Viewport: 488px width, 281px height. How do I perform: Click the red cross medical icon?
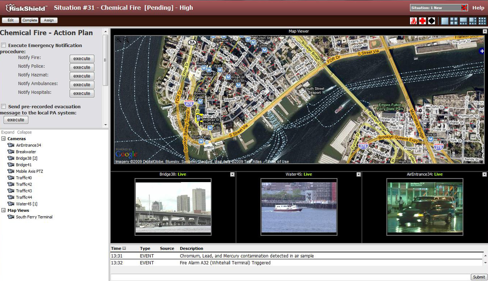(423, 21)
